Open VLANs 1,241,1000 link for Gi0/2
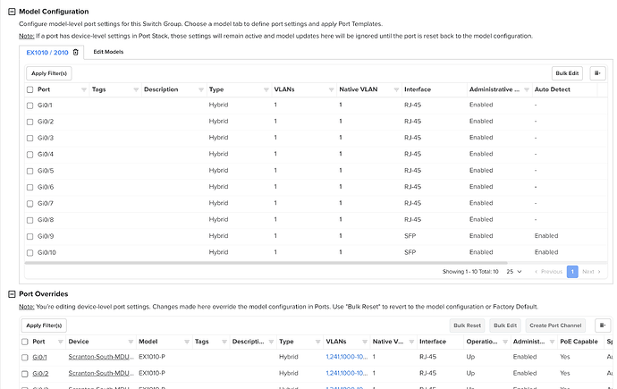 click(x=347, y=373)
